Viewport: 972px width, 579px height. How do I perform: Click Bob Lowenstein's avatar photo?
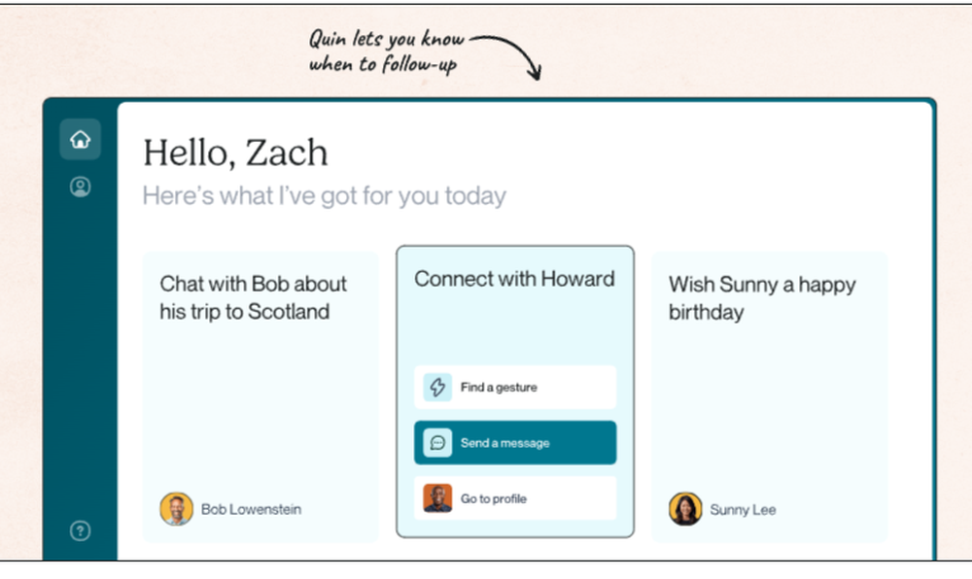pos(177,509)
